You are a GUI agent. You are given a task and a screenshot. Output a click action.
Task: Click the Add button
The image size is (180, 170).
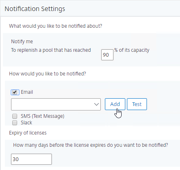(x=115, y=104)
